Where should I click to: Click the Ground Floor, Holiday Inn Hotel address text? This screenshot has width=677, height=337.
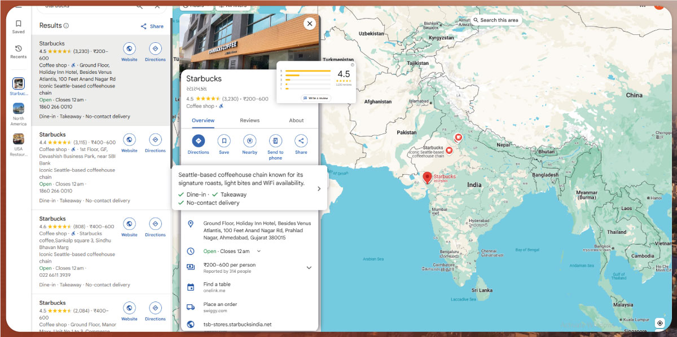pos(257,230)
